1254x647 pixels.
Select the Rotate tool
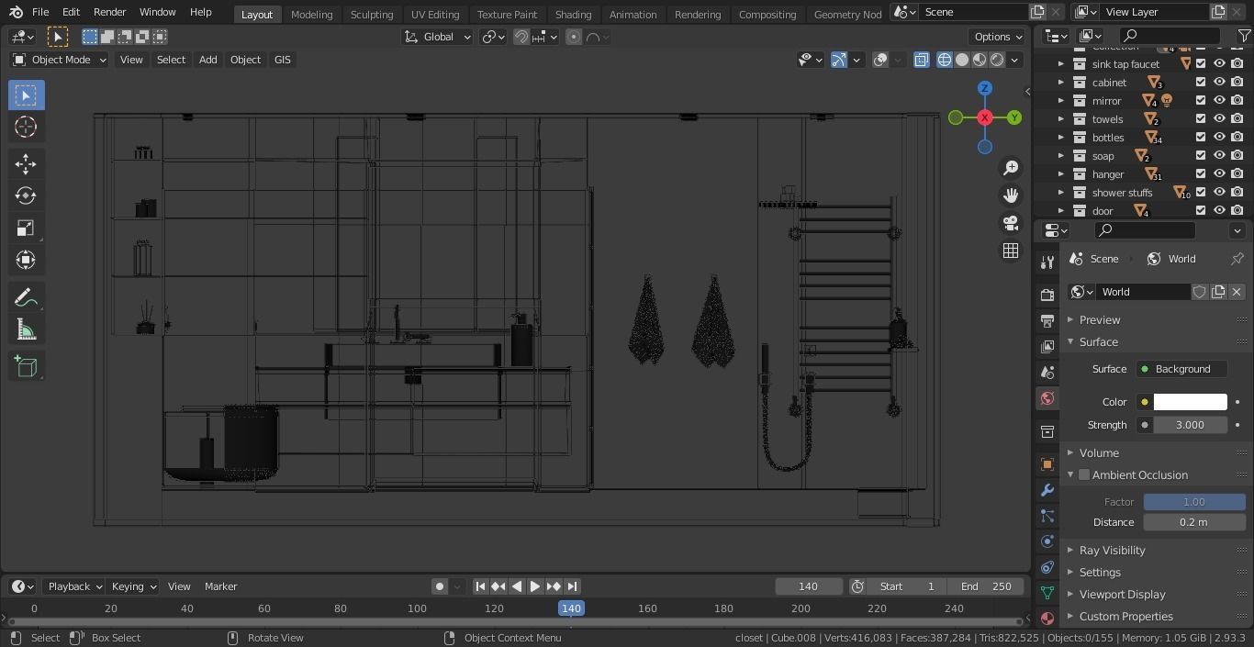tap(26, 196)
